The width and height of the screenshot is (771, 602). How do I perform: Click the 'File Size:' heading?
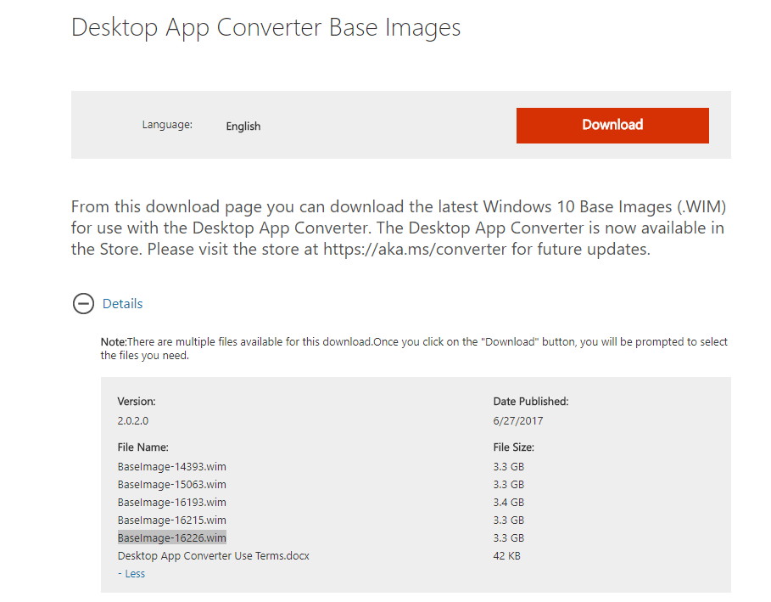(x=513, y=447)
